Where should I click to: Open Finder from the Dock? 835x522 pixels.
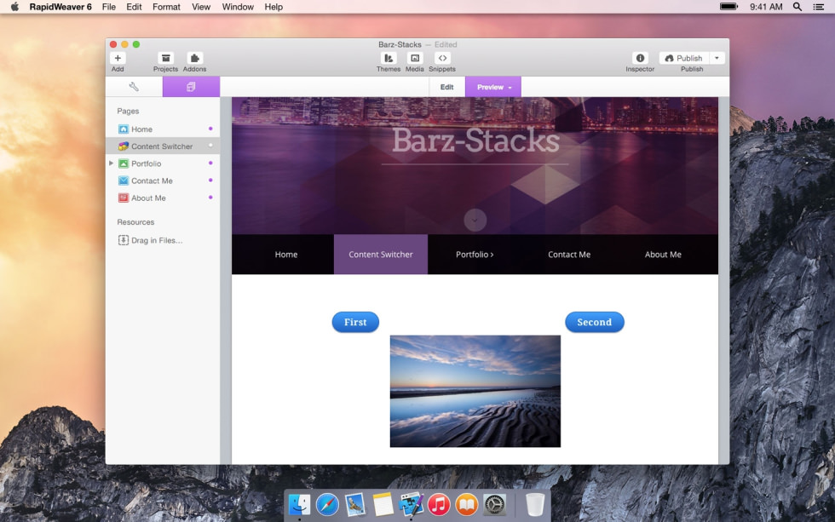[299, 504]
